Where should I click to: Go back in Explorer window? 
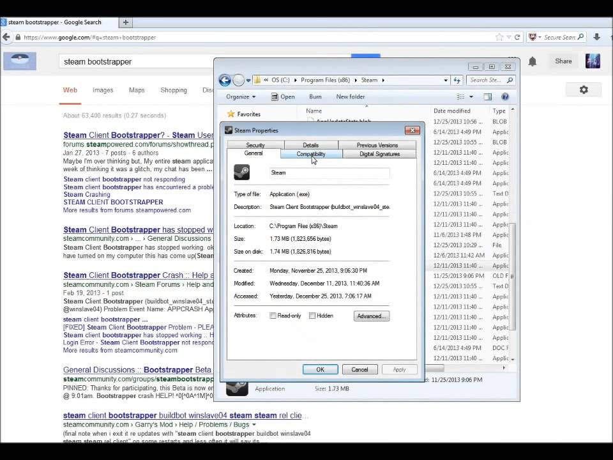(x=225, y=80)
